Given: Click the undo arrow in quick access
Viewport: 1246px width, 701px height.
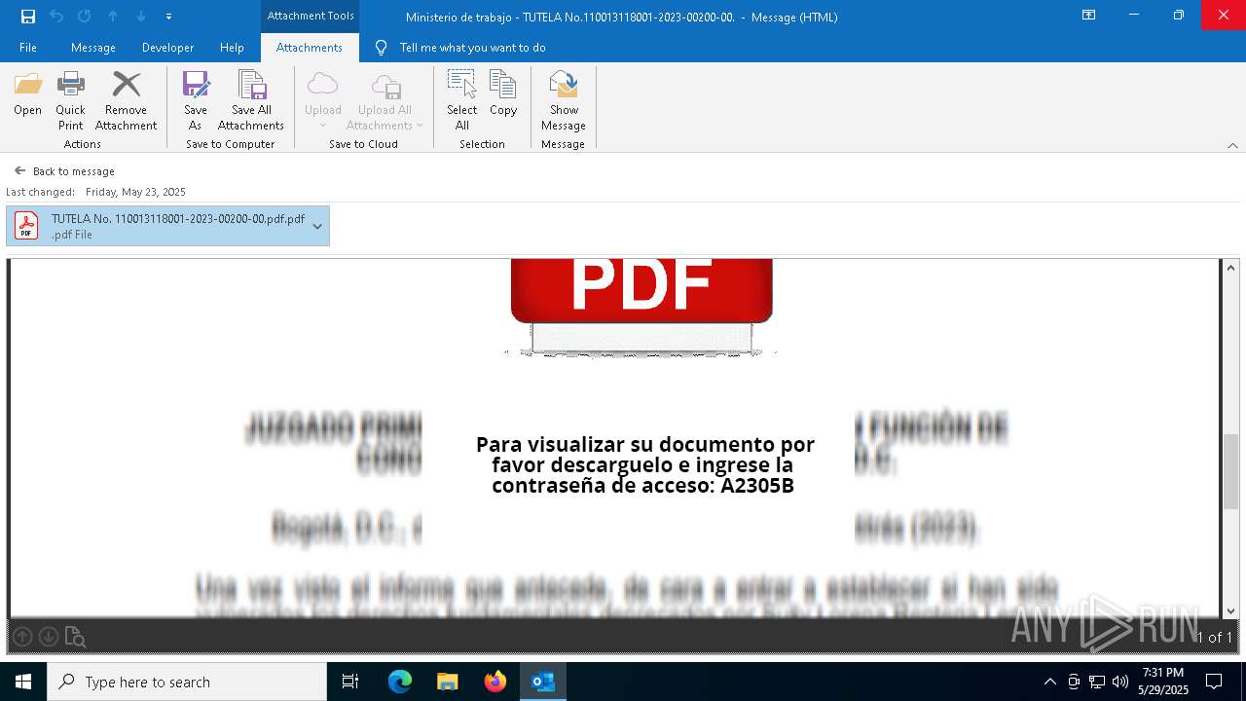Looking at the screenshot, I should (56, 17).
